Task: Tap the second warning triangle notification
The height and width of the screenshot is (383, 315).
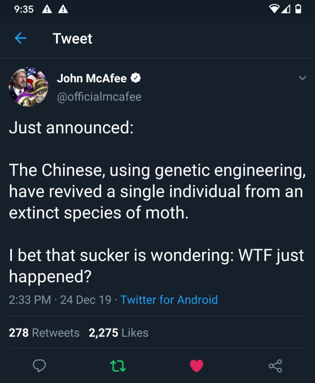Action: click(x=63, y=9)
